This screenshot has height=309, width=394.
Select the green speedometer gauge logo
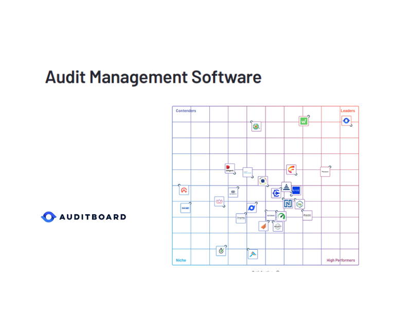point(281,216)
